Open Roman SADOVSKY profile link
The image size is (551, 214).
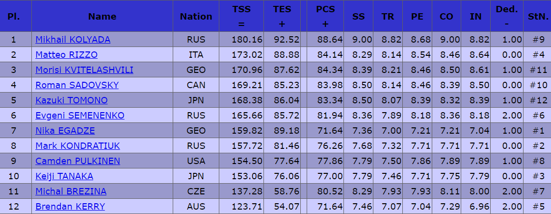pos(77,85)
